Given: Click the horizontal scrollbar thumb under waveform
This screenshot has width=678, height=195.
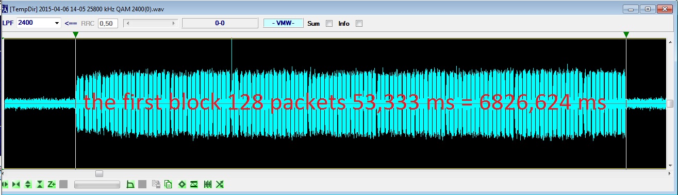Looking at the screenshot, I should (99, 173).
